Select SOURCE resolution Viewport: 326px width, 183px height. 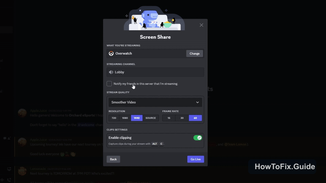tap(150, 118)
